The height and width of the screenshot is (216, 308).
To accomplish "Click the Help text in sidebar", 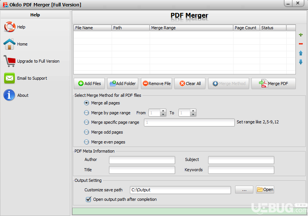I will [21, 27].
